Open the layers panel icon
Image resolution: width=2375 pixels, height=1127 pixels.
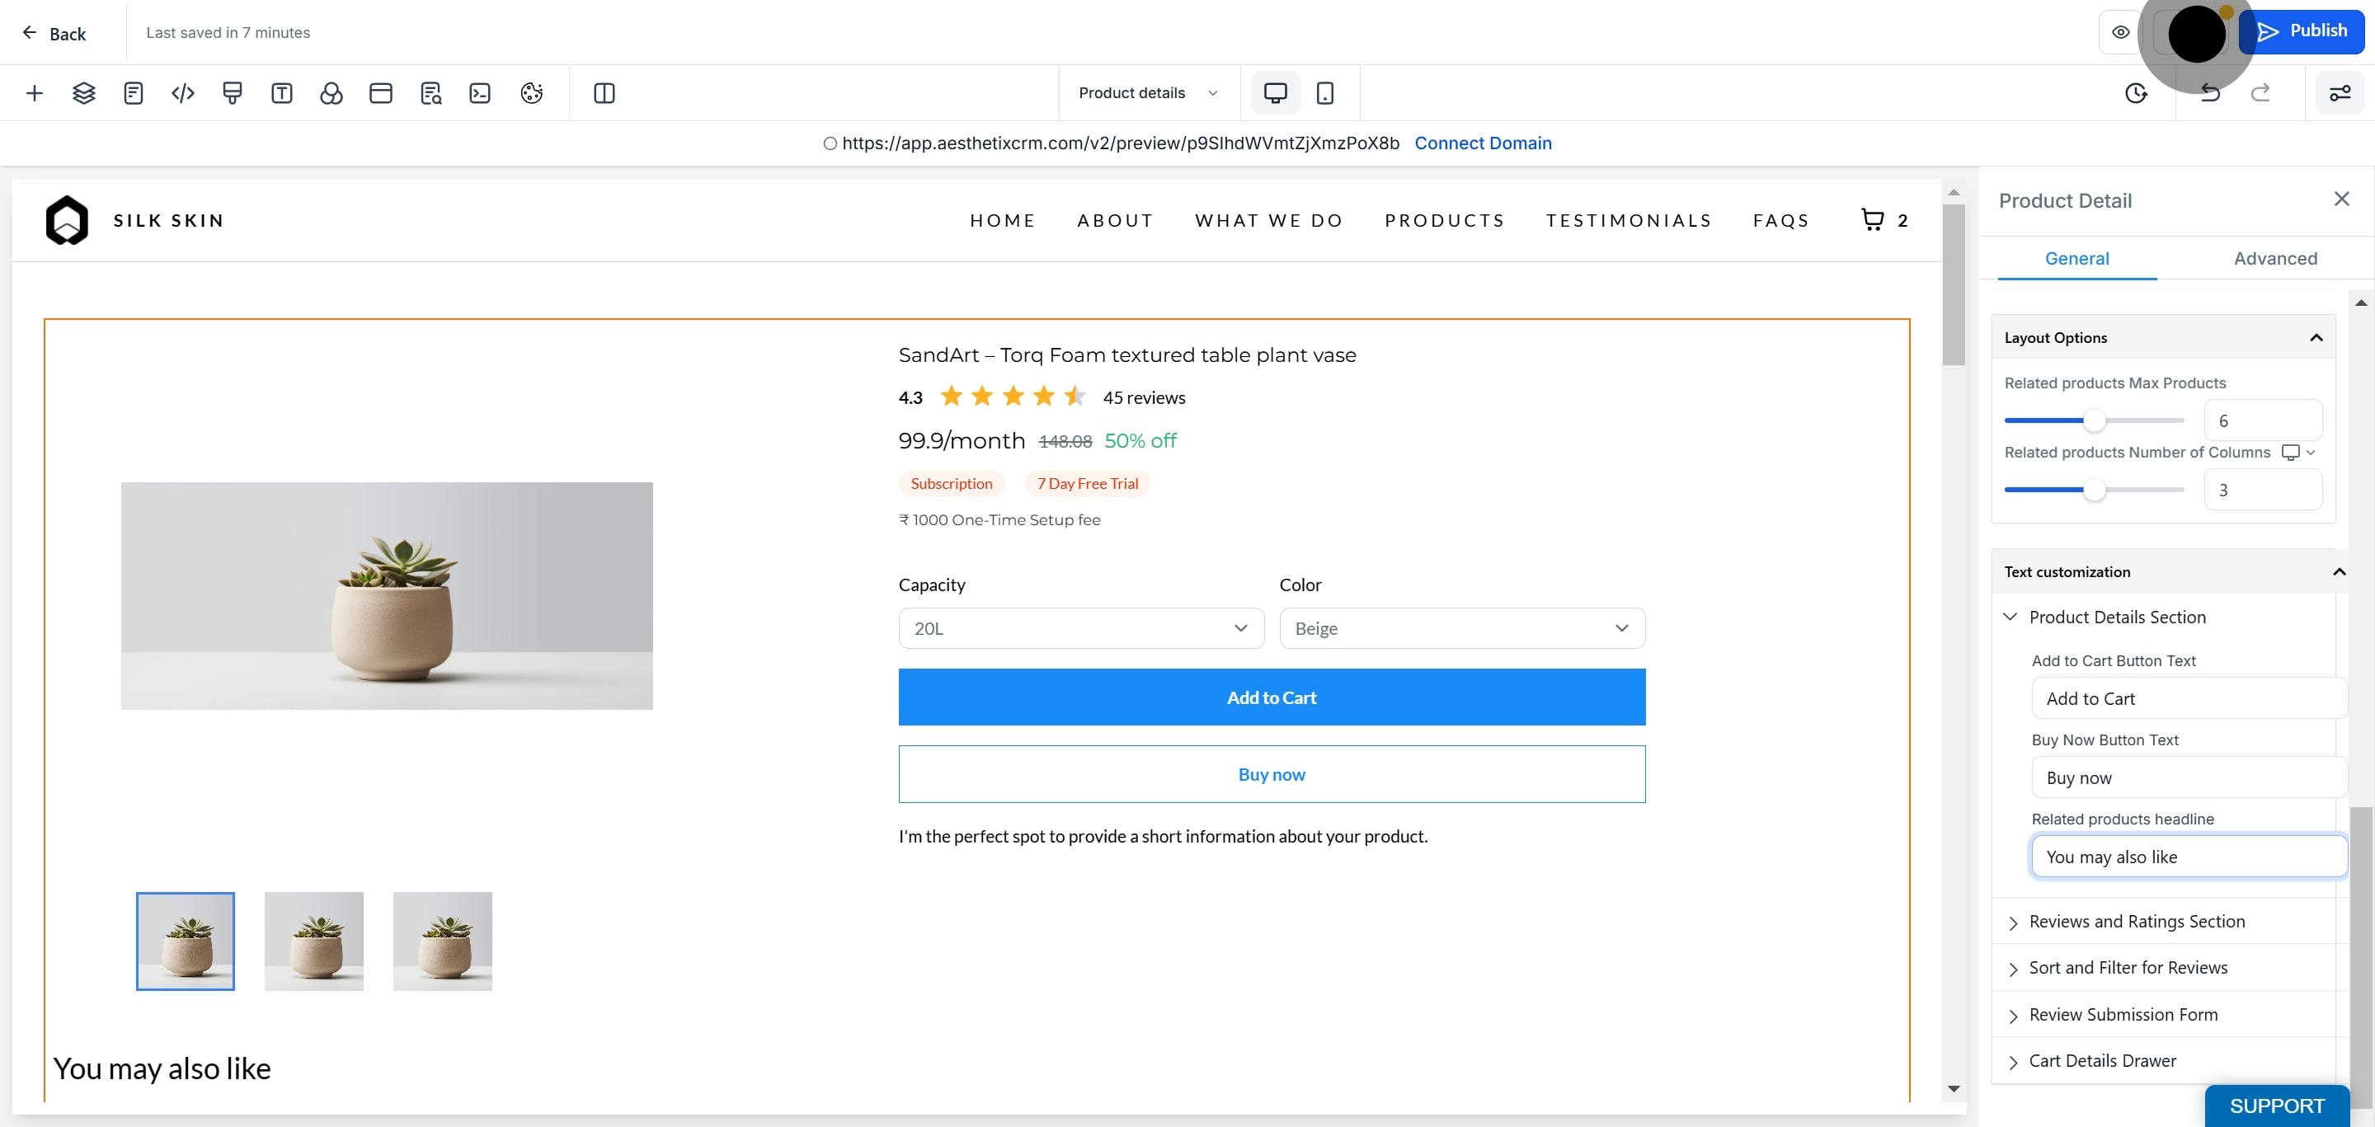tap(84, 93)
